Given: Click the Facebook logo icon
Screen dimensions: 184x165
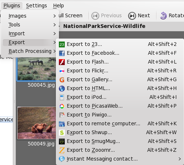Looking at the screenshot, I should coord(62,53).
